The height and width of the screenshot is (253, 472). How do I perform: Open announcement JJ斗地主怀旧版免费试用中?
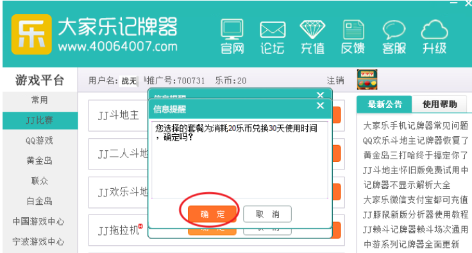(416, 170)
